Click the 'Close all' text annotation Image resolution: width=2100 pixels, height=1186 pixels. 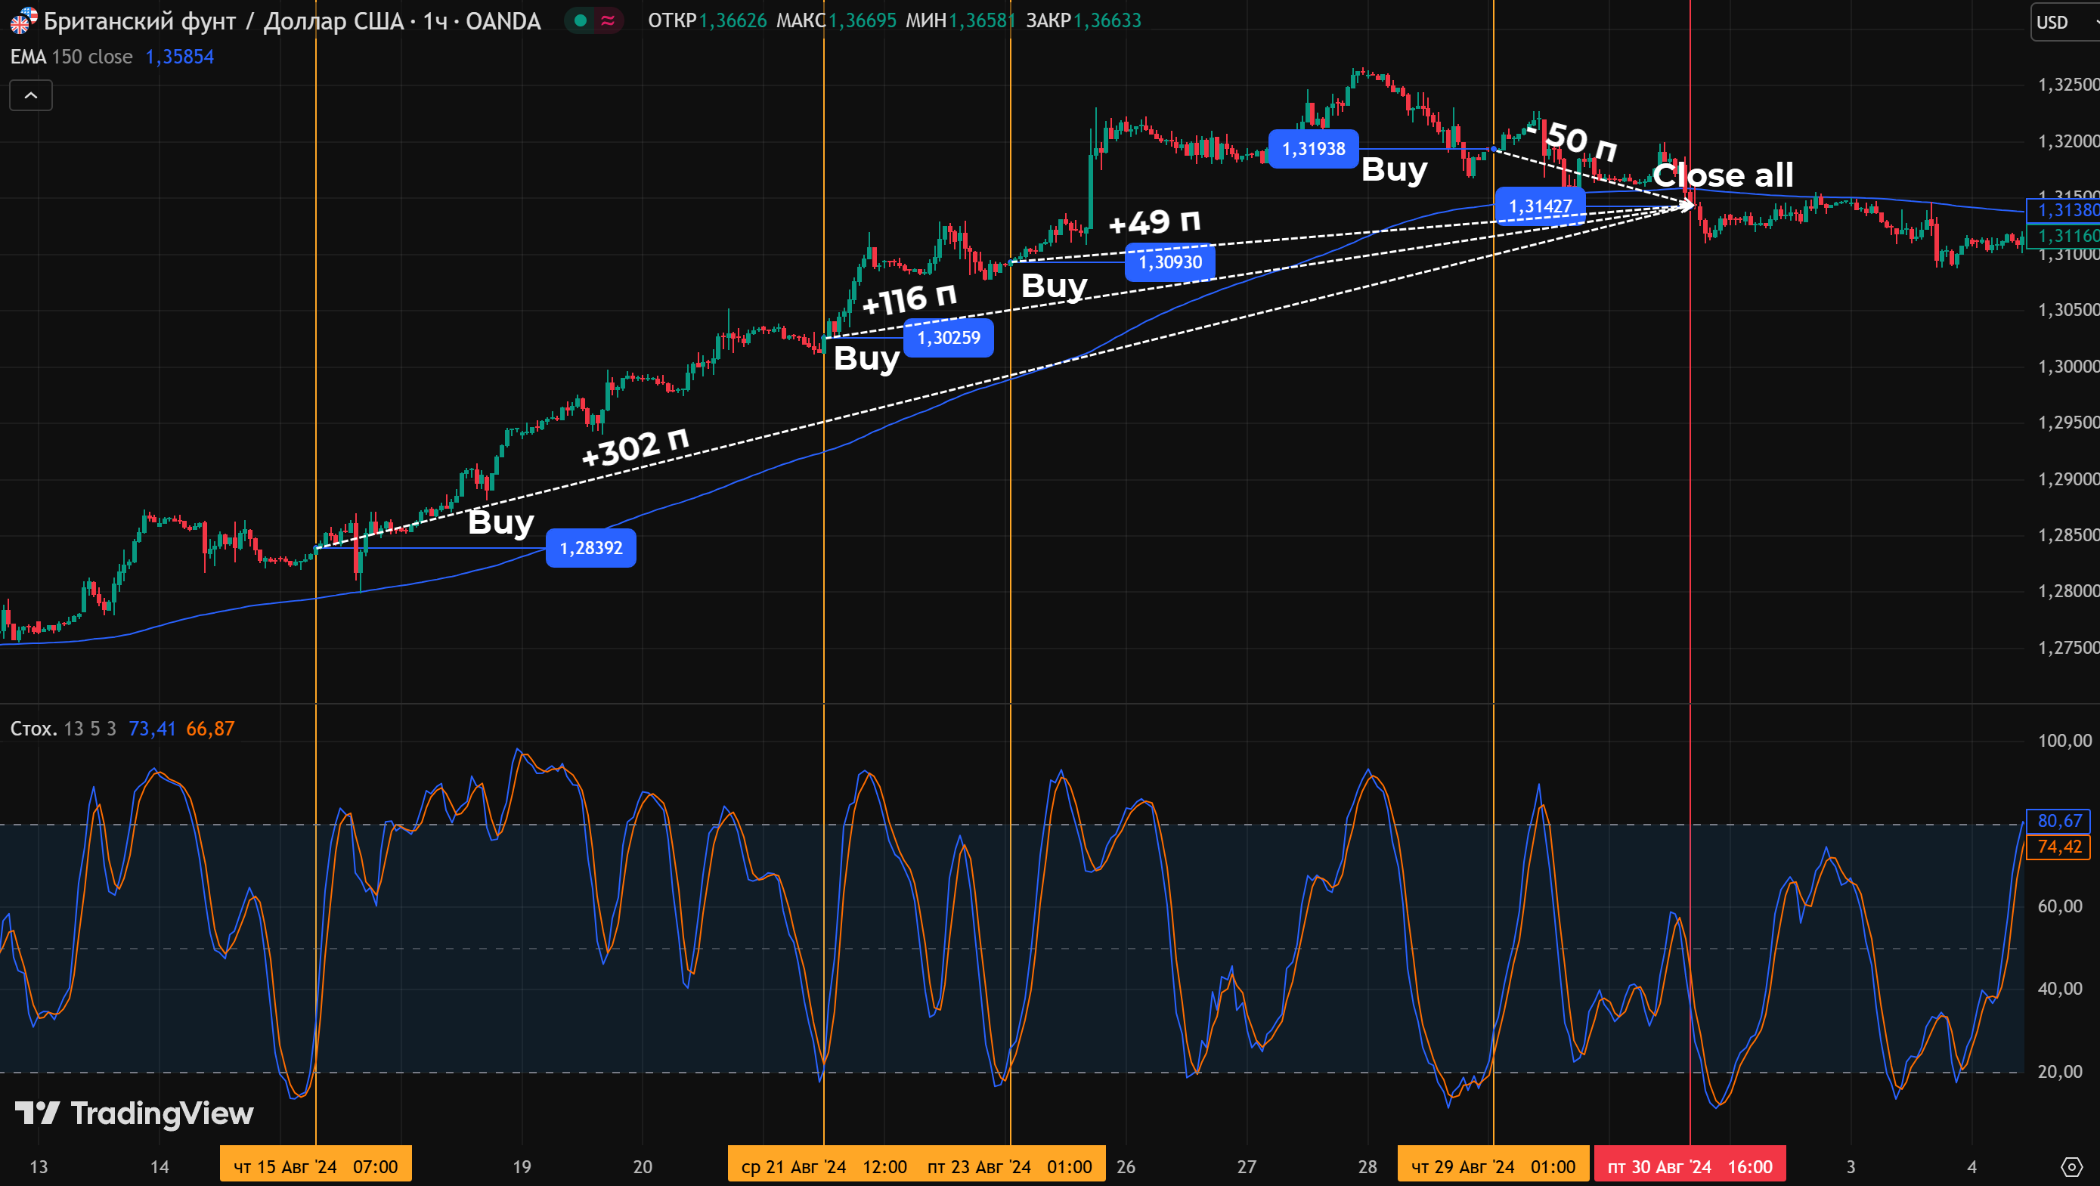click(x=1723, y=175)
